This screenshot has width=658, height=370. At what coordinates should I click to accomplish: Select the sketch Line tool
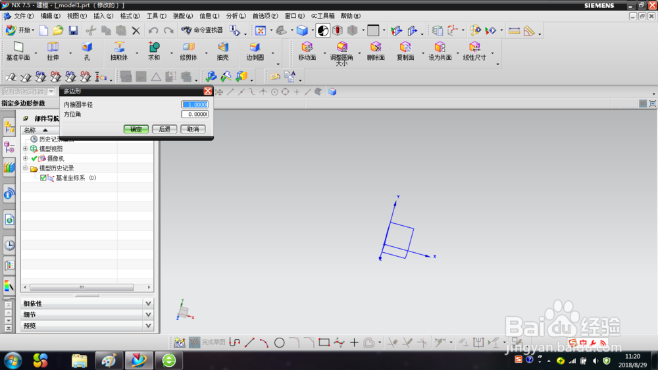pyautogui.click(x=249, y=343)
